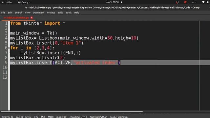Click END on line 7

(69, 53)
